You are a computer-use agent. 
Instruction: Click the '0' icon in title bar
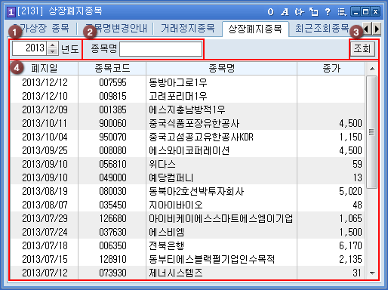(x=270, y=11)
